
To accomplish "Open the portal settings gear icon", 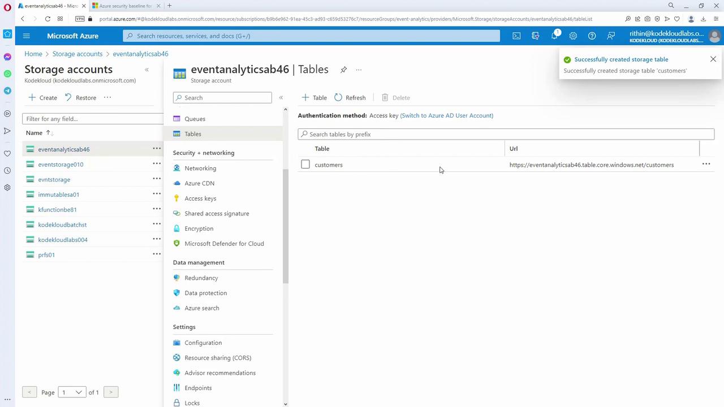I will (x=573, y=36).
